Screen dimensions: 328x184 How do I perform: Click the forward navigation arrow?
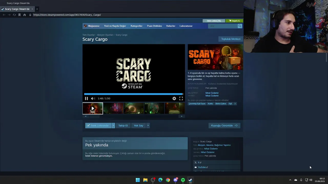pos(9,15)
